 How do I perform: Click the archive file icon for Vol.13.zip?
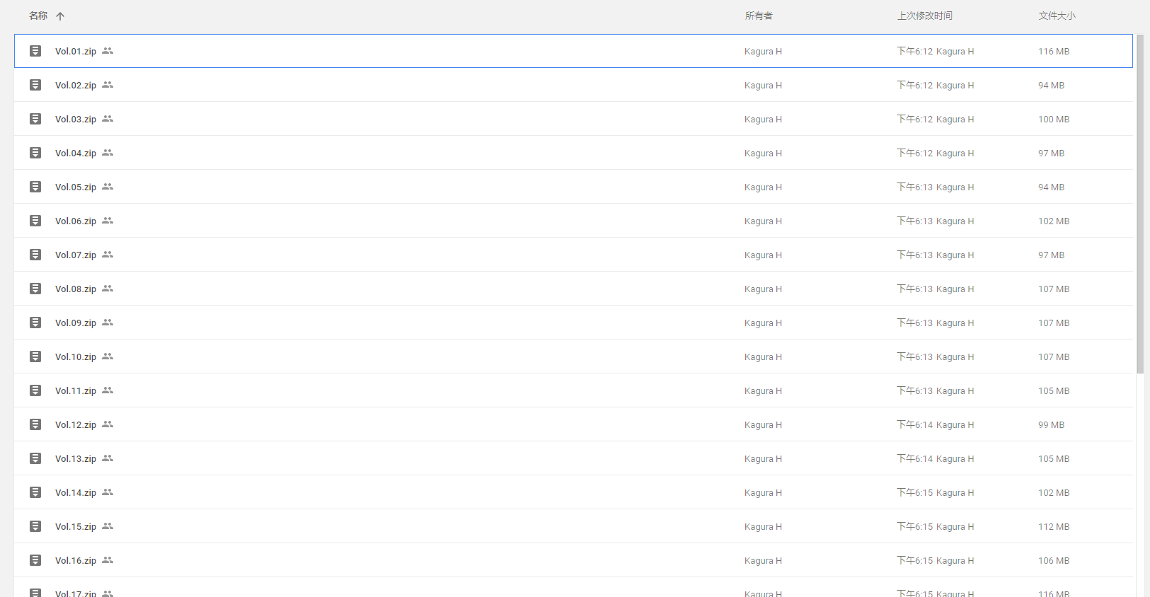click(x=35, y=458)
